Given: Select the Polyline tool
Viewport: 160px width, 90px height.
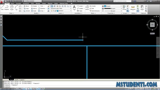Looking at the screenshot, I should click(7, 8).
